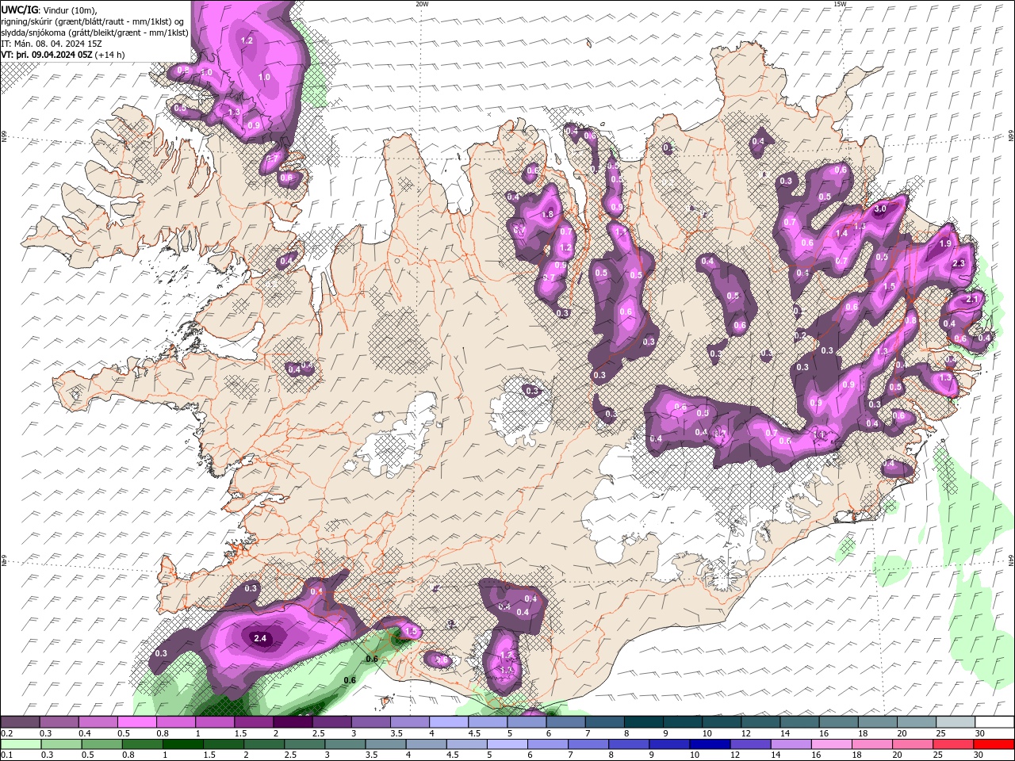Click the 25 label in the snow scale row
Image resolution: width=1015 pixels, height=761 pixels.
click(941, 733)
